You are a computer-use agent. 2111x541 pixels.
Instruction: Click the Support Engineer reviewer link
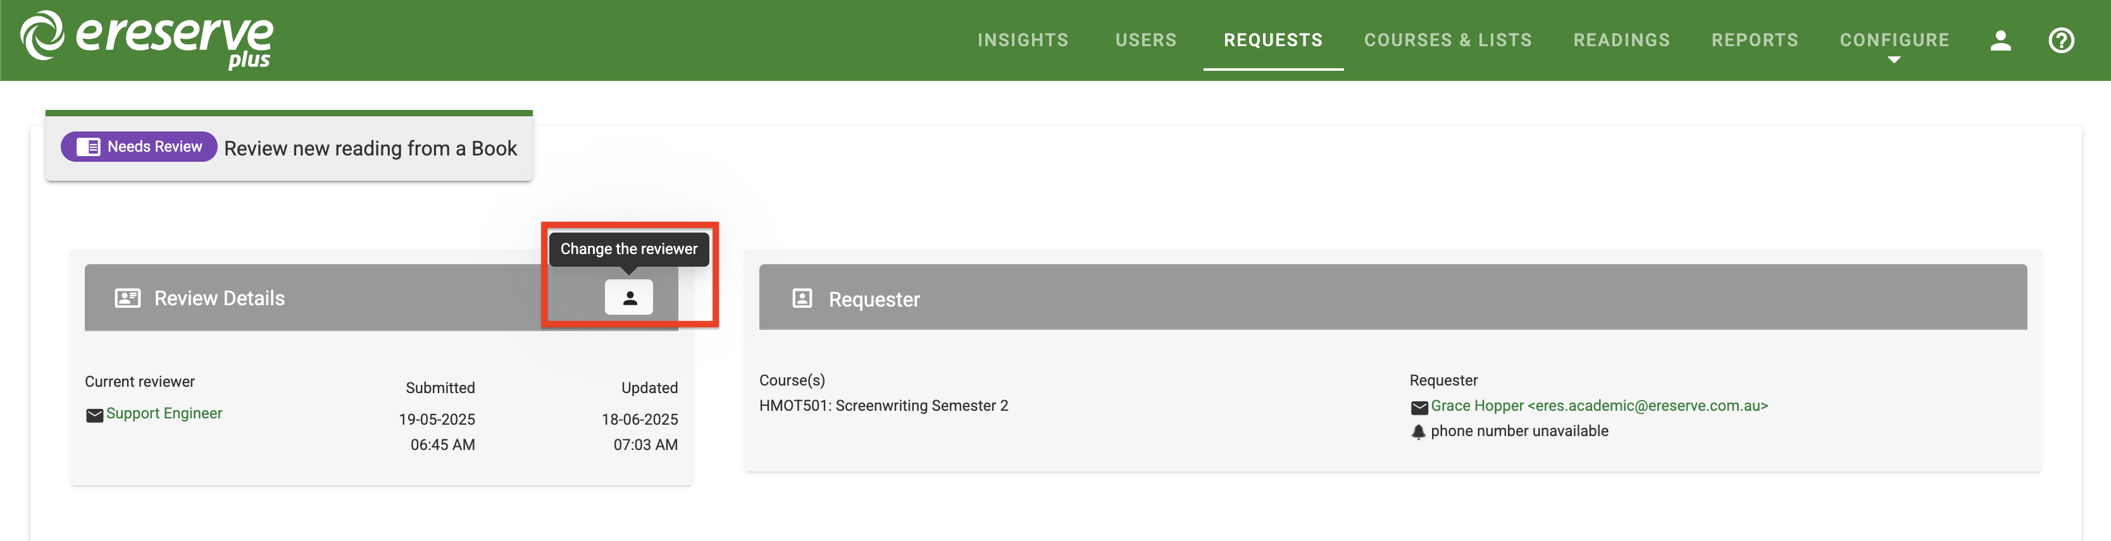click(x=164, y=413)
